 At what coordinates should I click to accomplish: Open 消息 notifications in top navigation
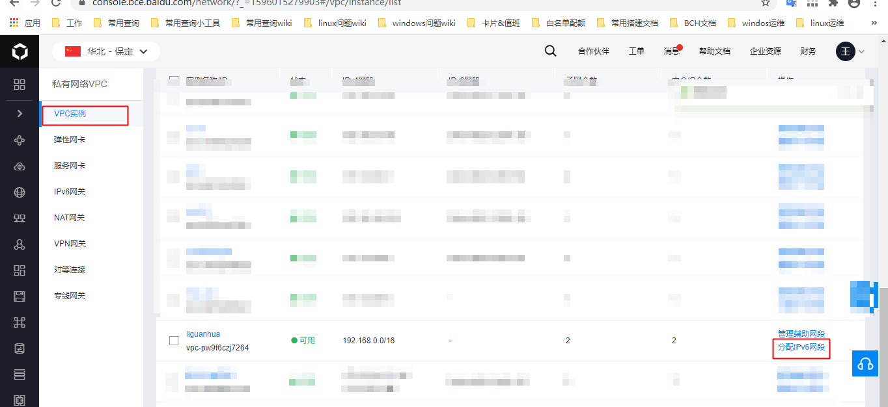(672, 51)
